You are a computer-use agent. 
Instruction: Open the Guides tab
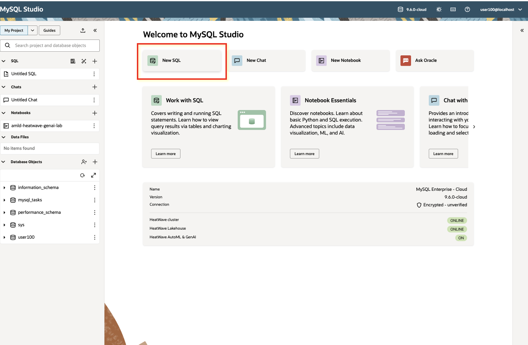click(49, 31)
